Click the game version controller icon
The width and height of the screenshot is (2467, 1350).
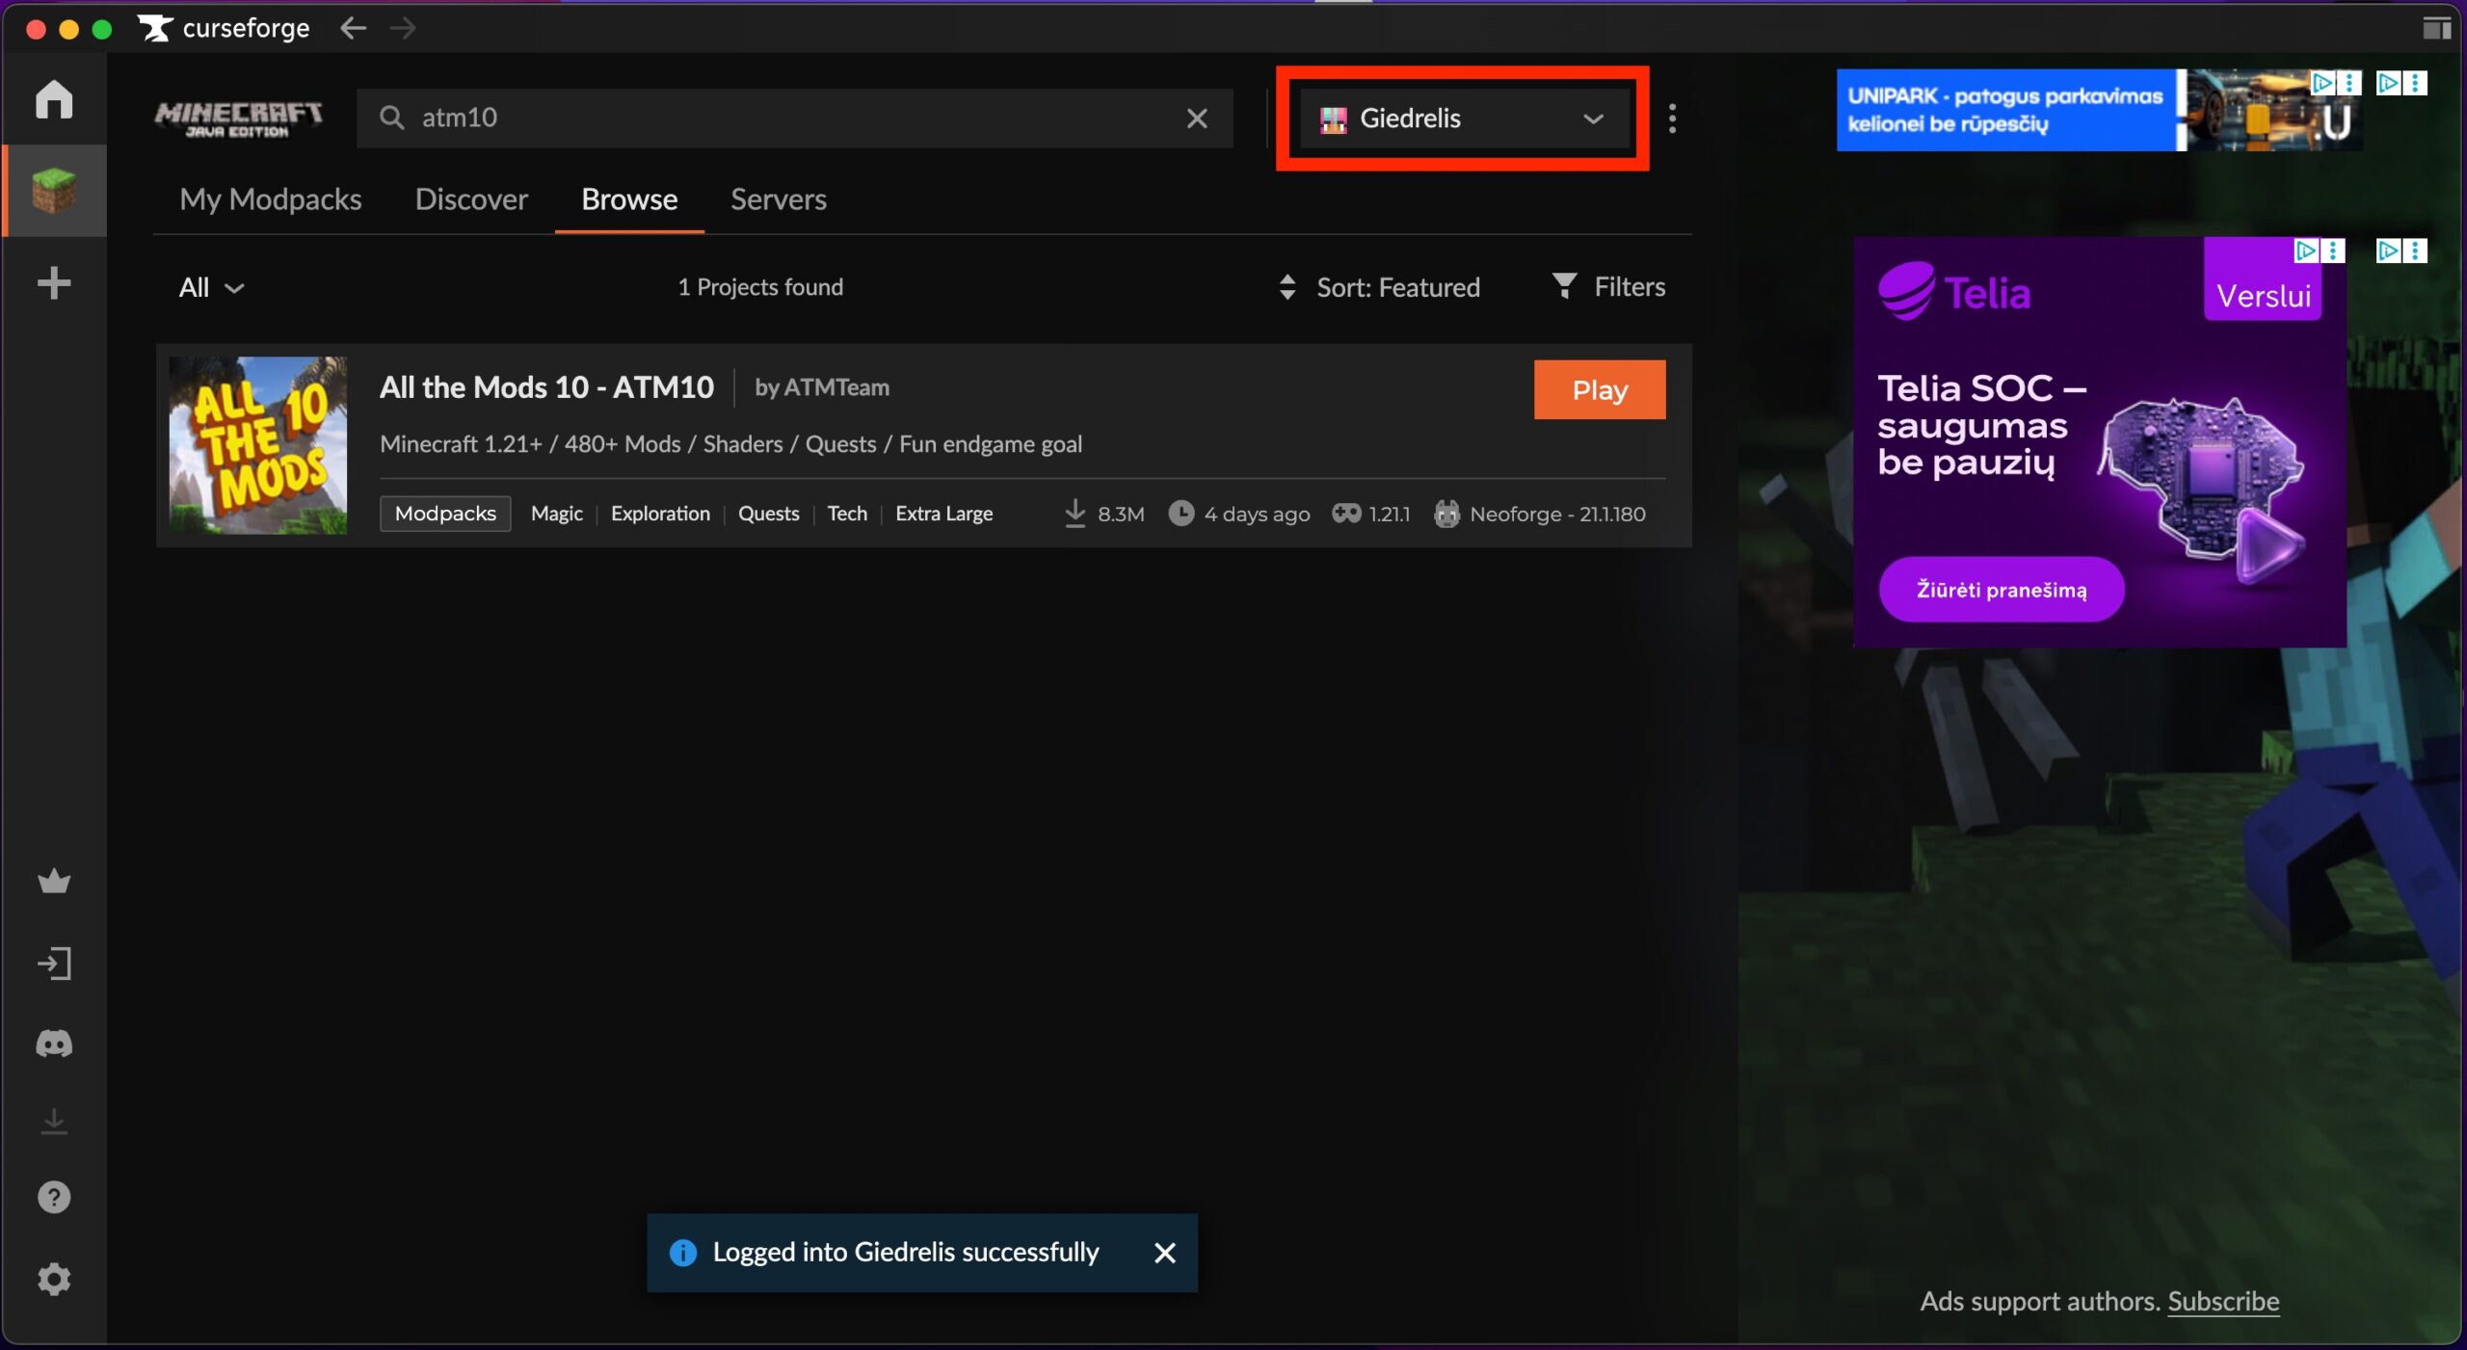[x=1346, y=513]
